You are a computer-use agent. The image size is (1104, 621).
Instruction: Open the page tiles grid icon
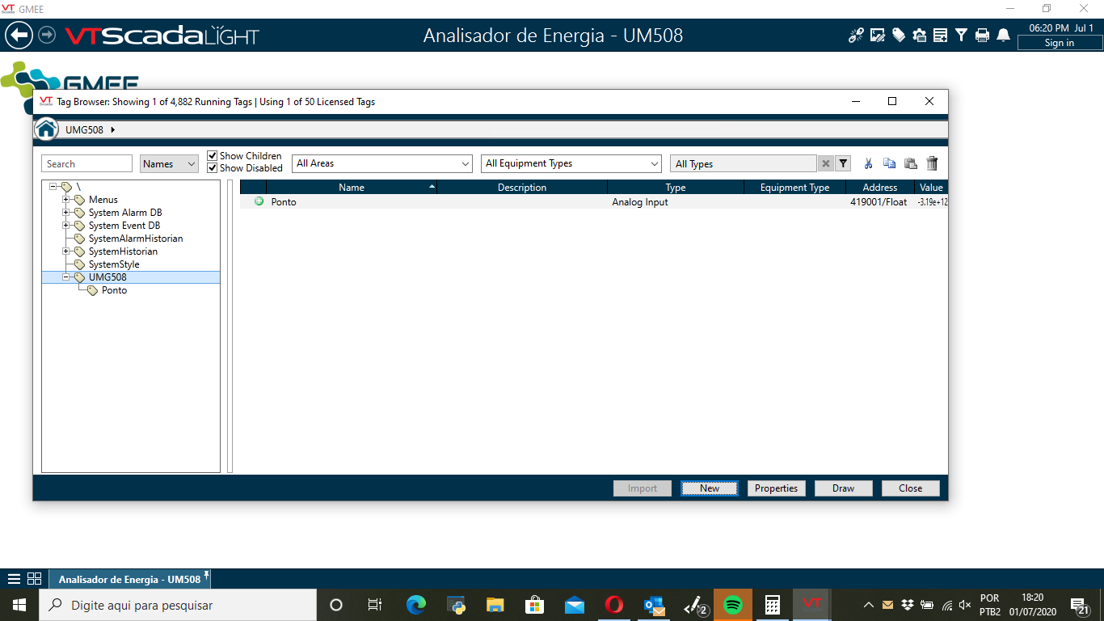(x=35, y=579)
